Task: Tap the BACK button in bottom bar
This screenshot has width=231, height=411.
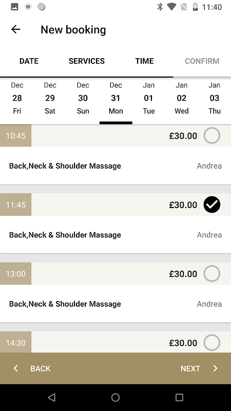Action: click(32, 368)
